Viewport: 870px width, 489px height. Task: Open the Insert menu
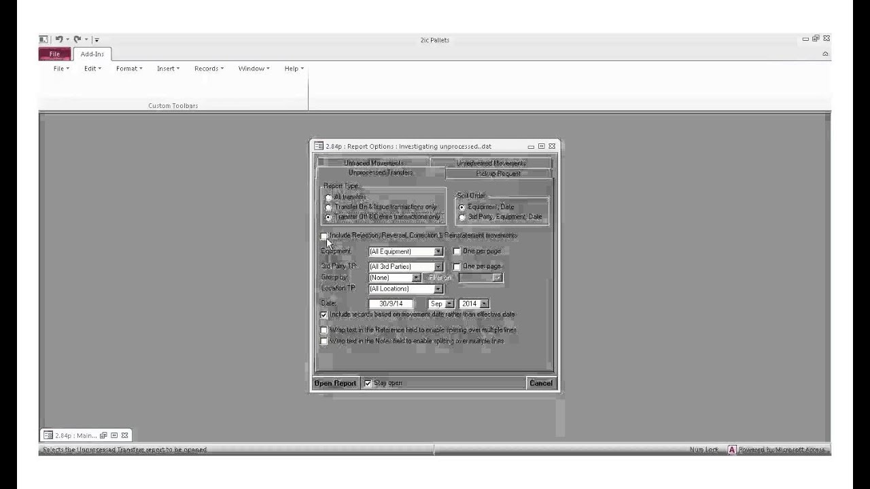[x=168, y=69]
